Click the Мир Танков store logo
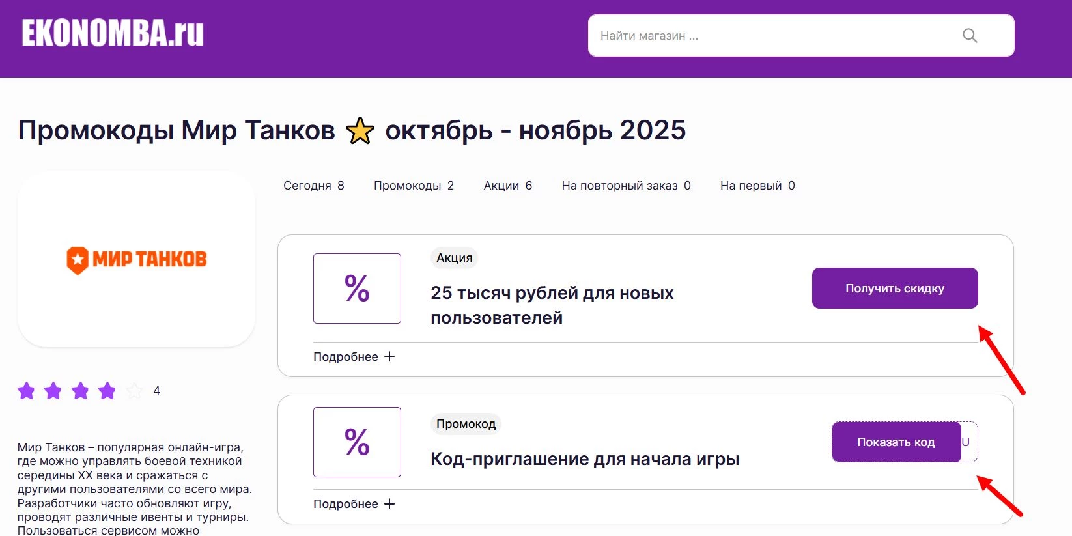Screen dimensions: 1072x536 [136, 259]
